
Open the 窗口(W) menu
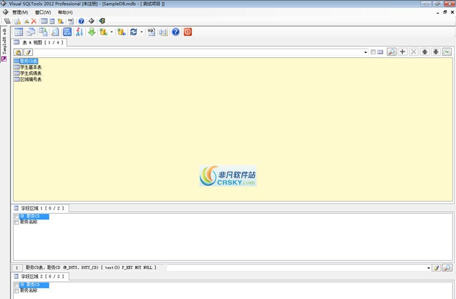click(x=43, y=12)
